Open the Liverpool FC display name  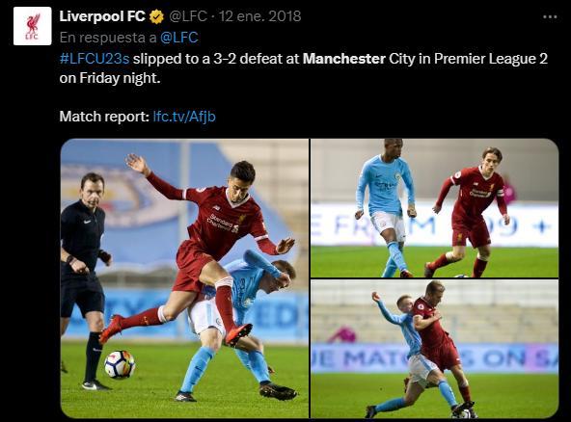coord(102,16)
